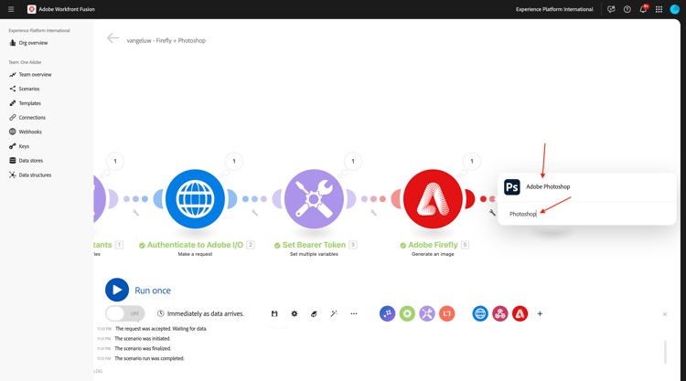Click the Adobe Workfront Fusion logo
Image resolution: width=686 pixels, height=381 pixels.
[31, 9]
